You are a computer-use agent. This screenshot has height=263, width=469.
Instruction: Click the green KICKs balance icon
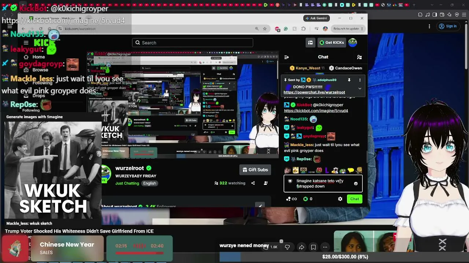pos(306,199)
